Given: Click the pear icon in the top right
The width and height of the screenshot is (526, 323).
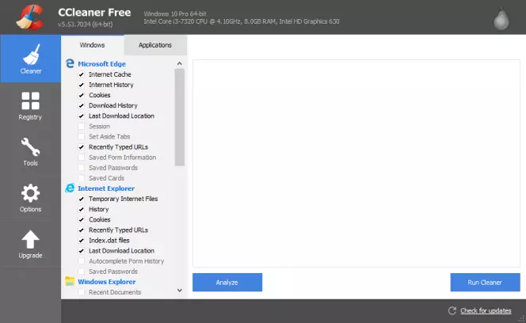Looking at the screenshot, I should (501, 18).
